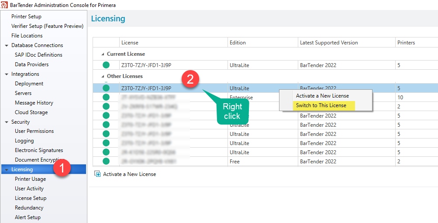Collapse the Database Connections tree node
This screenshot has height=223, width=438.
[7, 45]
